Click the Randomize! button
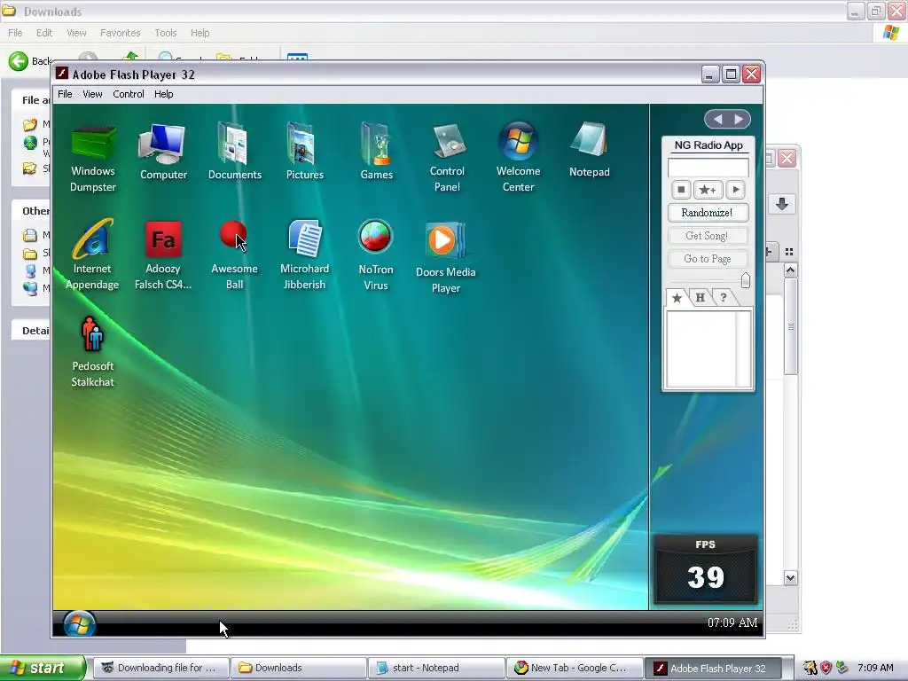The height and width of the screenshot is (681, 908). pyautogui.click(x=708, y=213)
